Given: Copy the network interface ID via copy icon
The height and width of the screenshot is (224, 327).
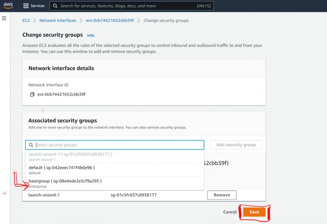Looking at the screenshot, I should pos(32,94).
